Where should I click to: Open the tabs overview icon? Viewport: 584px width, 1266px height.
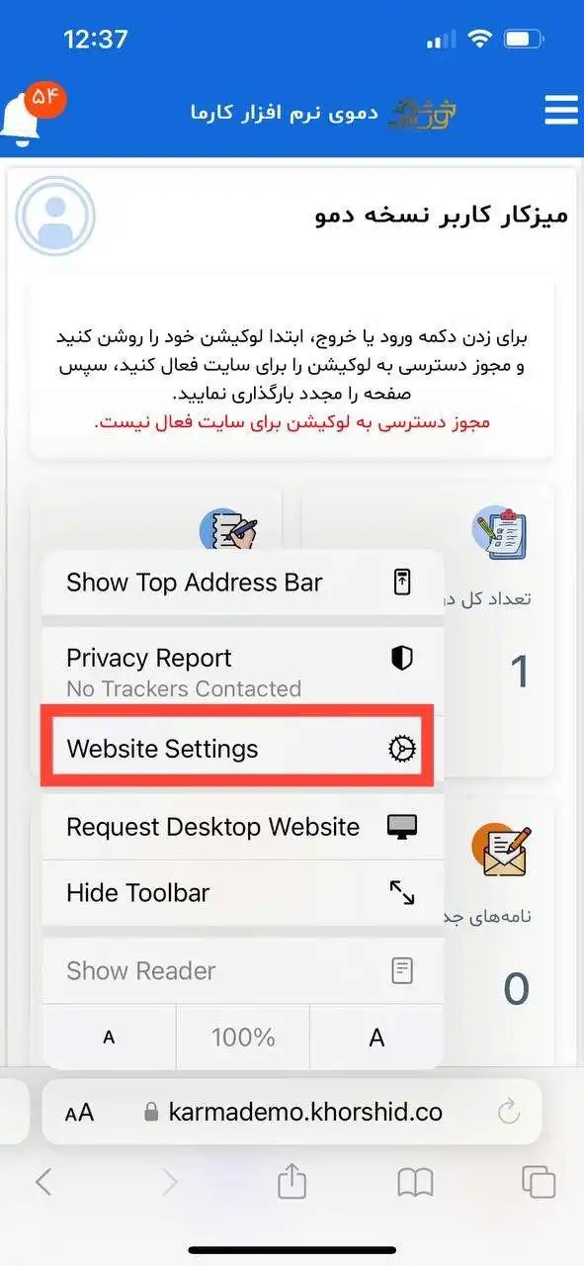point(539,1182)
